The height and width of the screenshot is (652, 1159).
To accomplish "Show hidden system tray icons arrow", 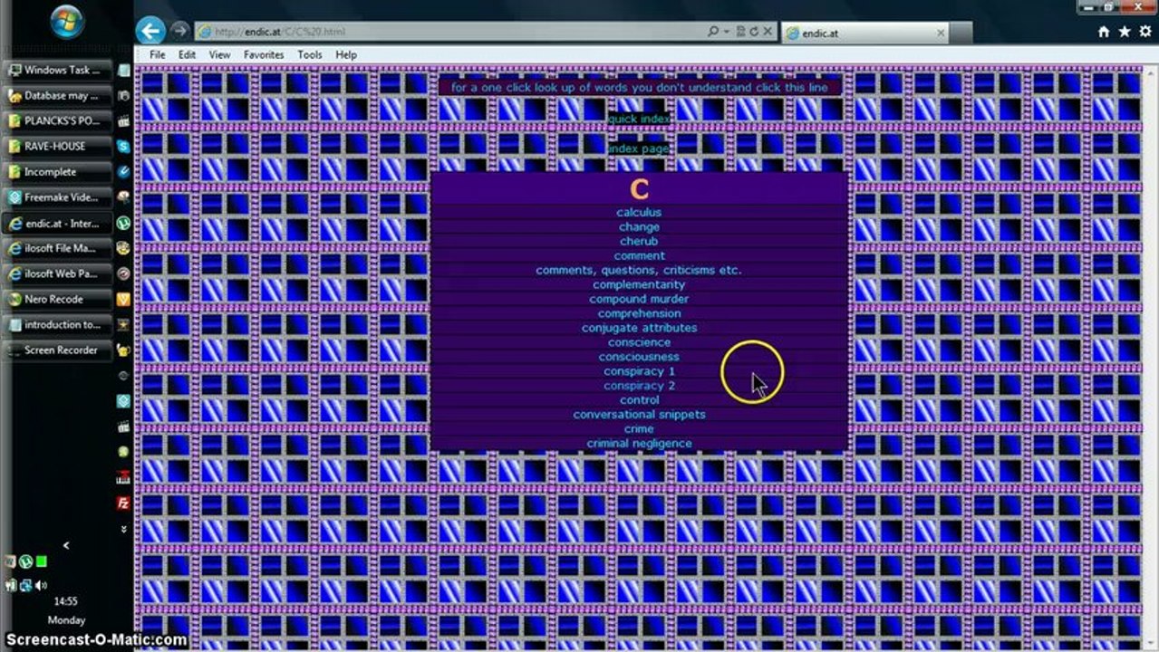I will pyautogui.click(x=66, y=545).
